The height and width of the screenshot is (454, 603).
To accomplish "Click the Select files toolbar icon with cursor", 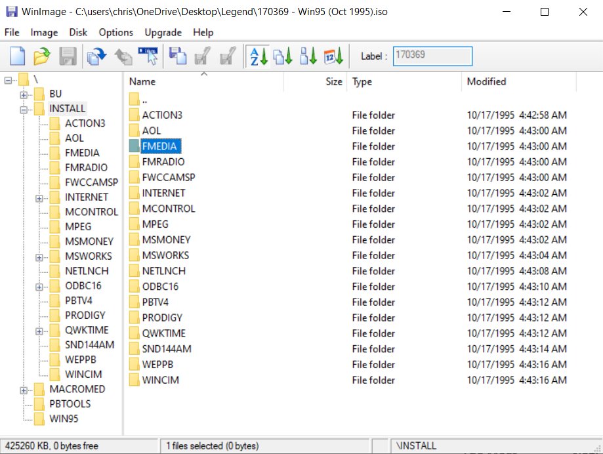I will (x=148, y=56).
